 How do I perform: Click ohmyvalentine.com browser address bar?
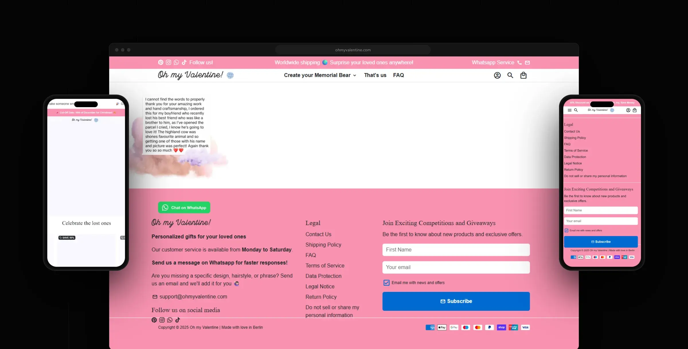coord(353,50)
